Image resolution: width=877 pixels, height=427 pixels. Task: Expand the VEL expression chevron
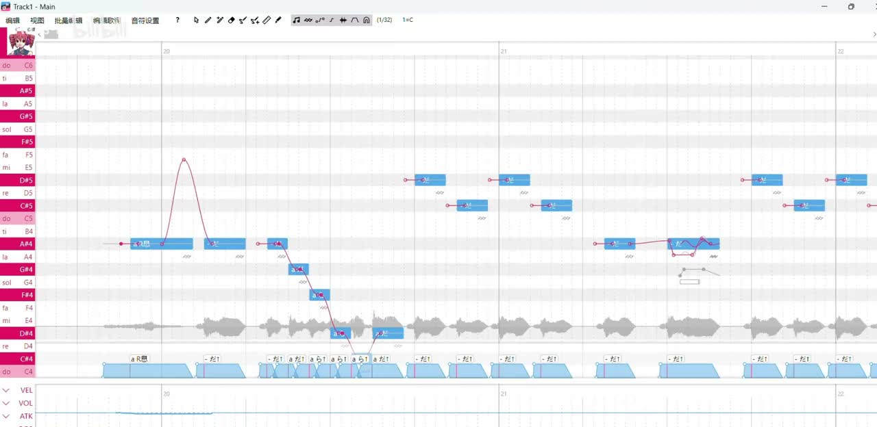pyautogui.click(x=6, y=390)
